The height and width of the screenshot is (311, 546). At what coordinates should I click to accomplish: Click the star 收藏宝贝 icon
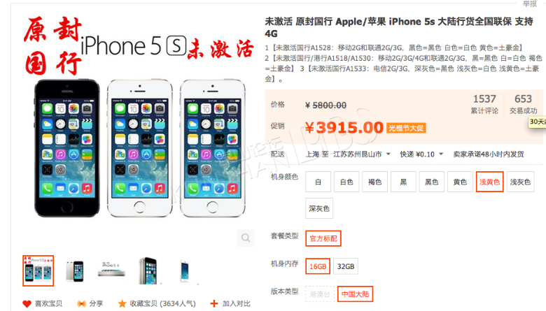[x=122, y=304]
